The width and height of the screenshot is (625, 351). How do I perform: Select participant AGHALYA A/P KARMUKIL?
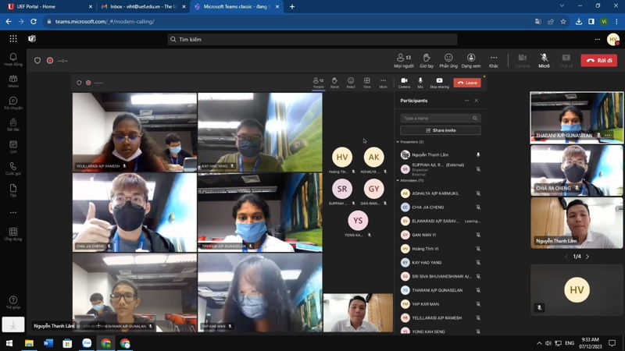(441, 193)
